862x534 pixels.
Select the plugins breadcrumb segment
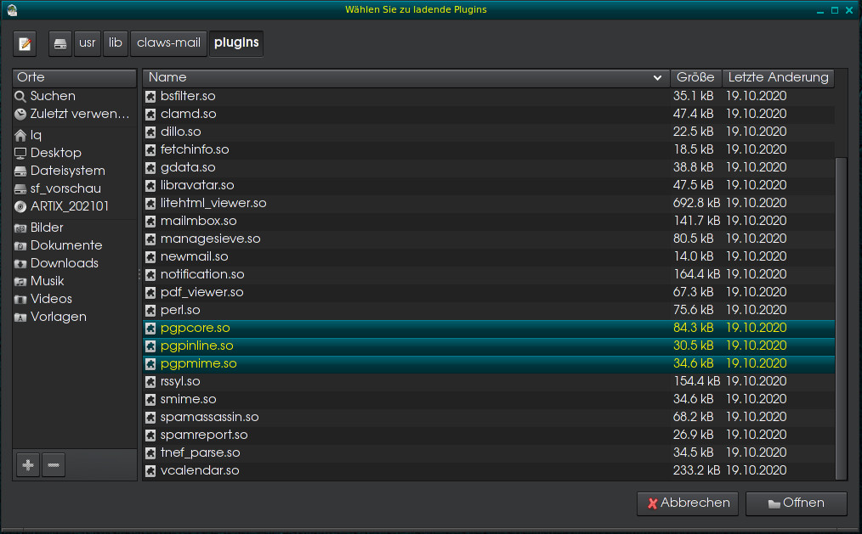[x=237, y=43]
